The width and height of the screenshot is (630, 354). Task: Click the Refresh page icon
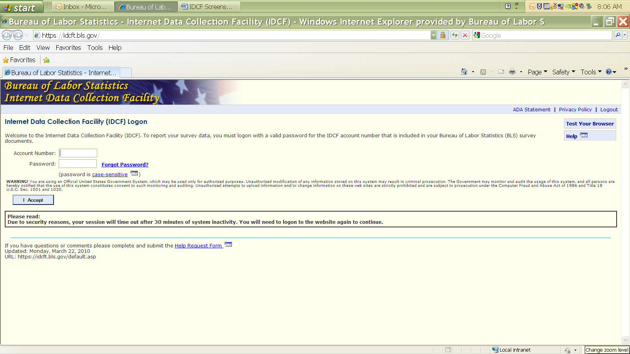(x=455, y=35)
